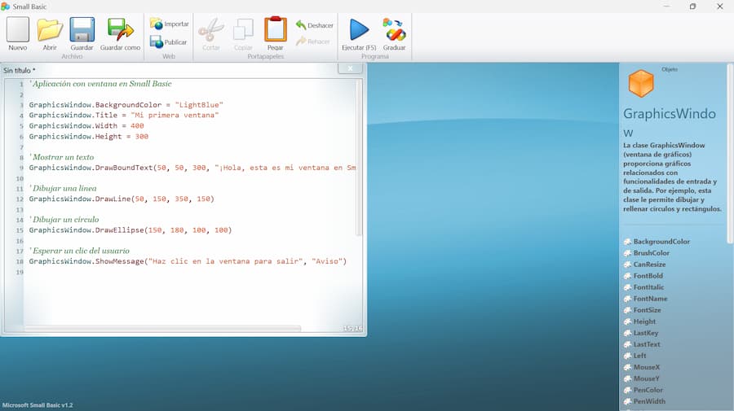Redo with the Rehacer arrow
Image resolution: width=734 pixels, height=411 pixels.
click(300, 41)
